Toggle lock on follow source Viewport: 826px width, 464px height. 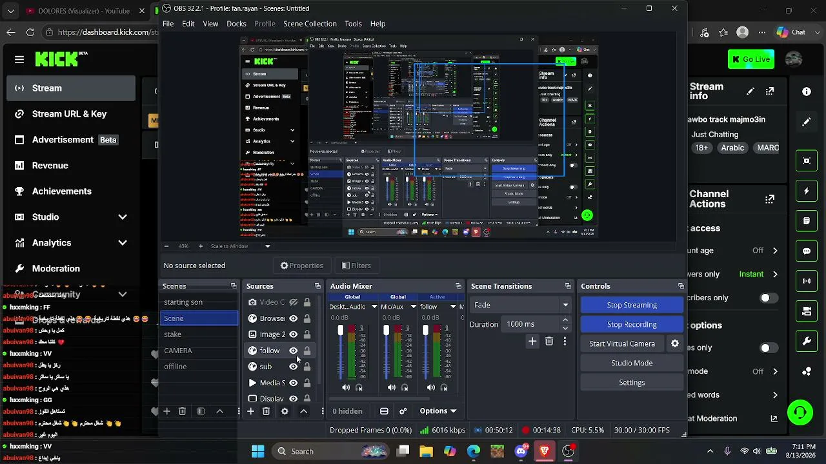(x=307, y=351)
